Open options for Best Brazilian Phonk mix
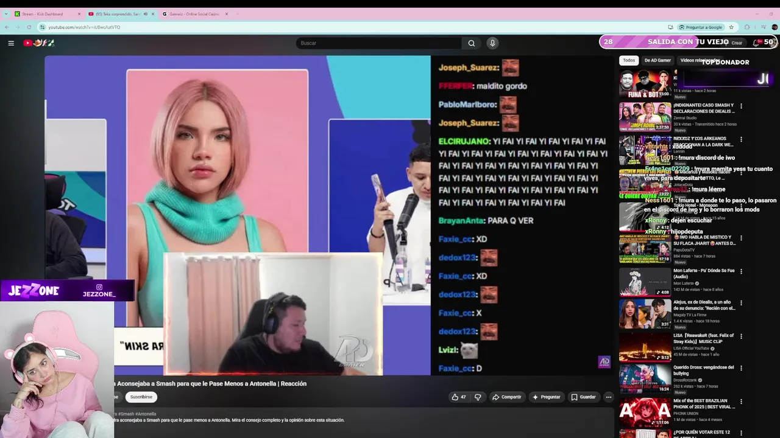This screenshot has width=780, height=438. [x=741, y=401]
